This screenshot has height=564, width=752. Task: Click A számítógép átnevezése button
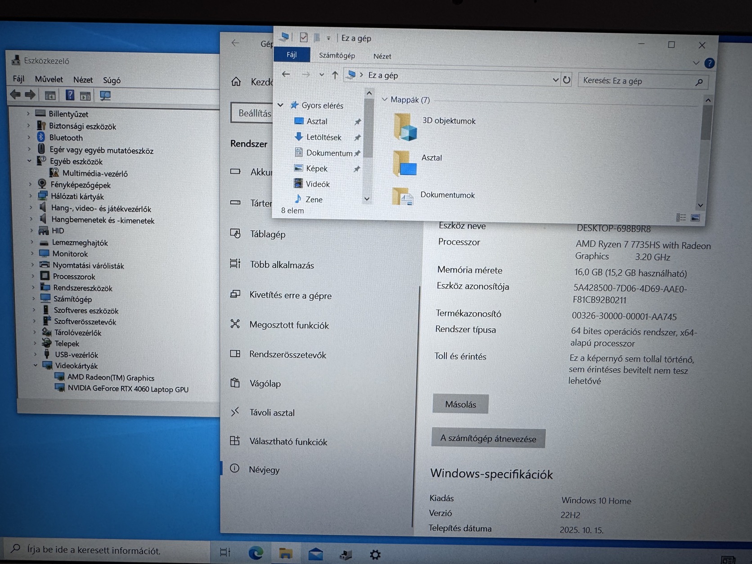(488, 438)
